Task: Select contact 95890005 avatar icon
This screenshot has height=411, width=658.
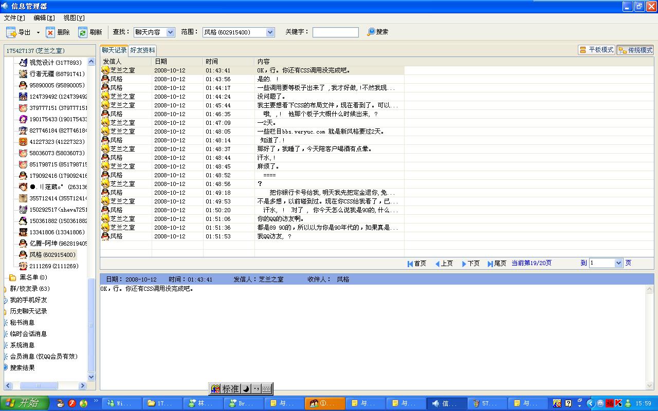Action: [x=23, y=85]
